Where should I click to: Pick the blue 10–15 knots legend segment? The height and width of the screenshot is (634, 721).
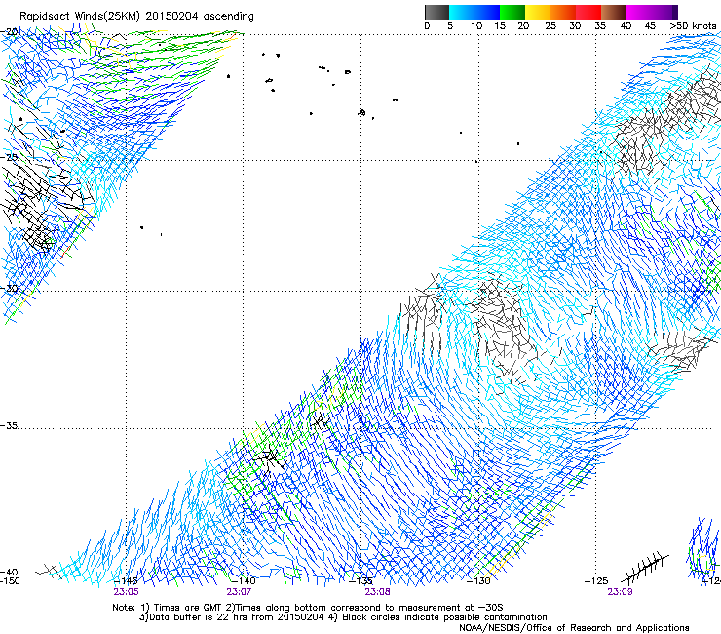(x=487, y=12)
